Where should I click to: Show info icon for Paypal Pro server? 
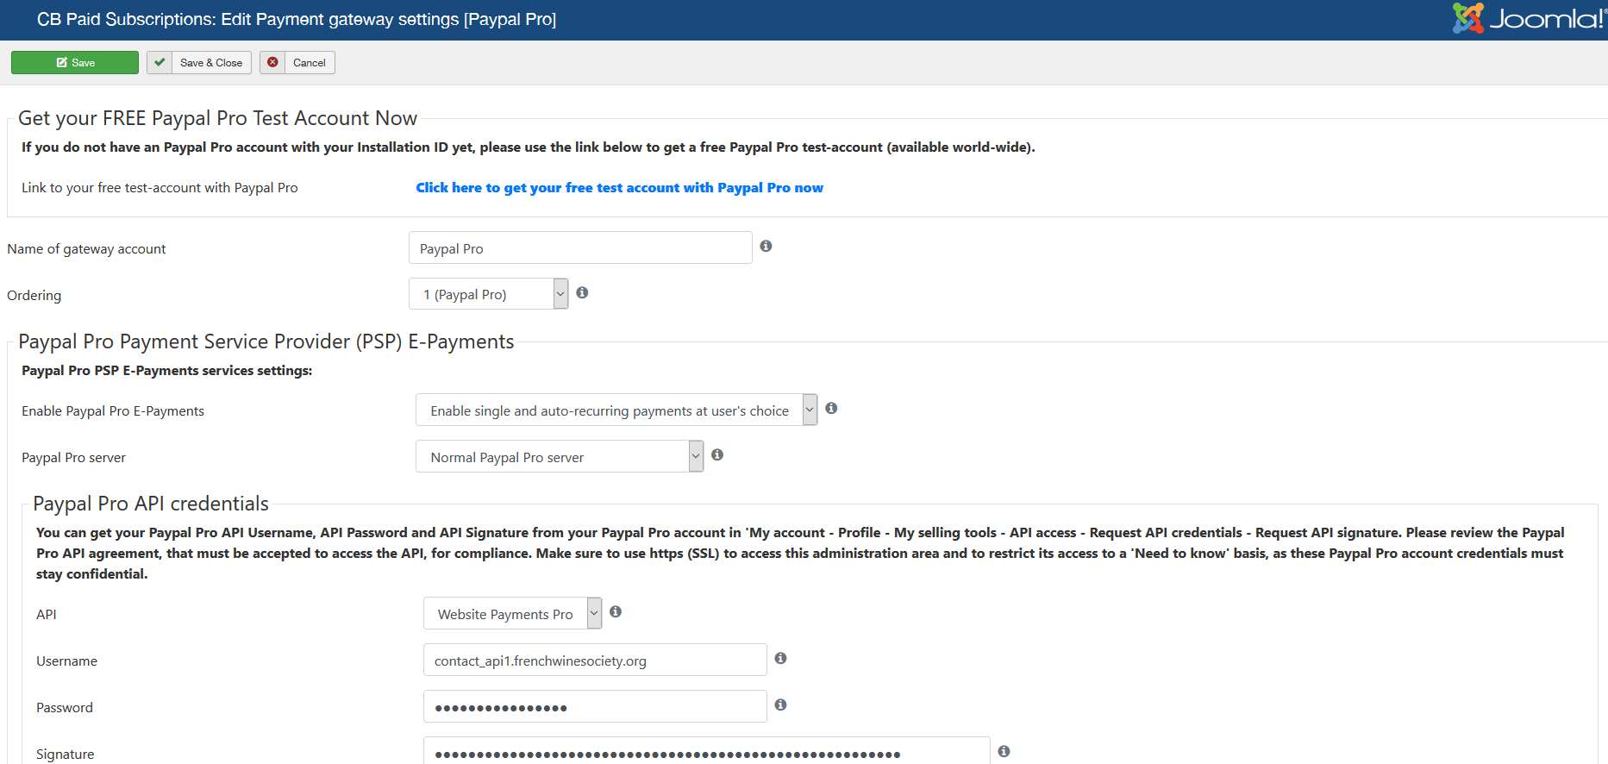(x=717, y=455)
